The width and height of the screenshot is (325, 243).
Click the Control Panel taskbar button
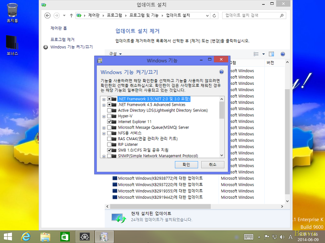click(104, 237)
